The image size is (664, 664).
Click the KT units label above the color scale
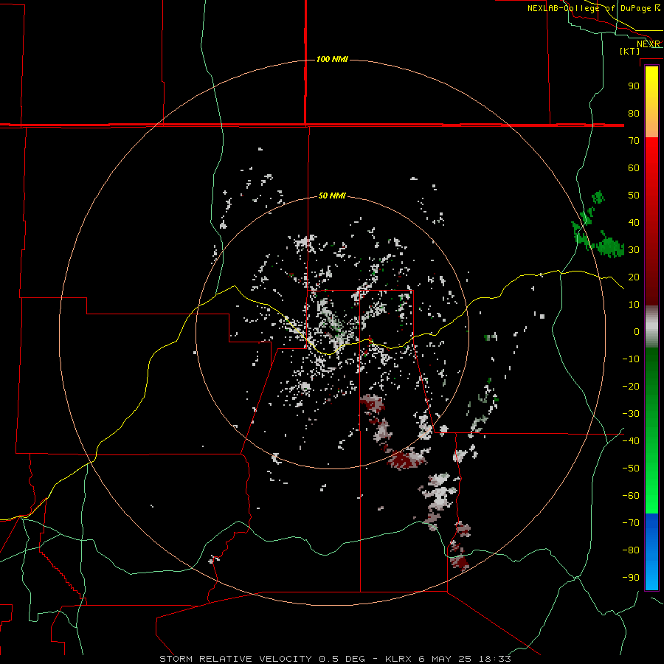click(630, 51)
